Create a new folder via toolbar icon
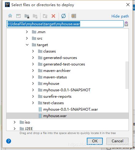 click(x=45, y=16)
